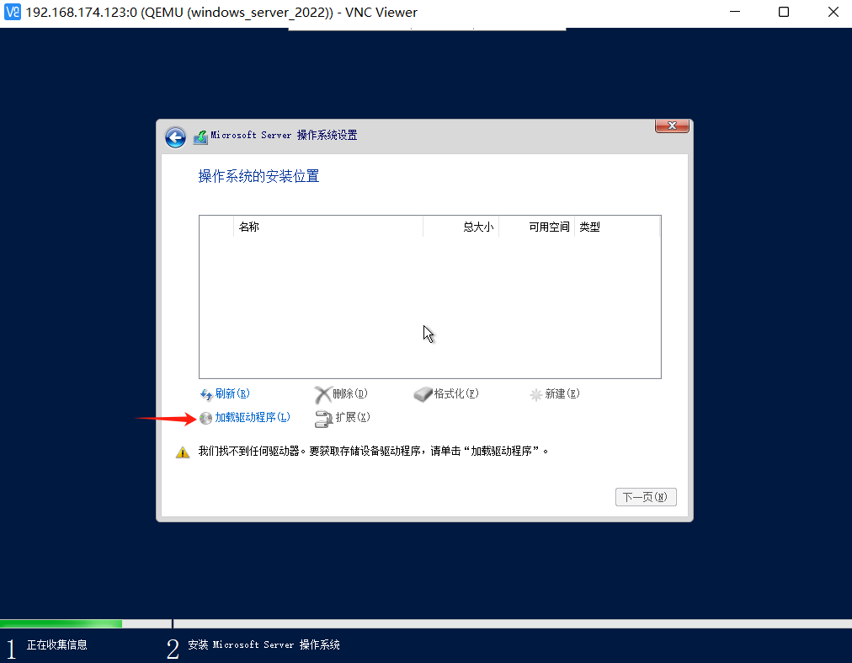The height and width of the screenshot is (663, 852).
Task: Select the 格式化(F) format label
Action: [x=456, y=393]
